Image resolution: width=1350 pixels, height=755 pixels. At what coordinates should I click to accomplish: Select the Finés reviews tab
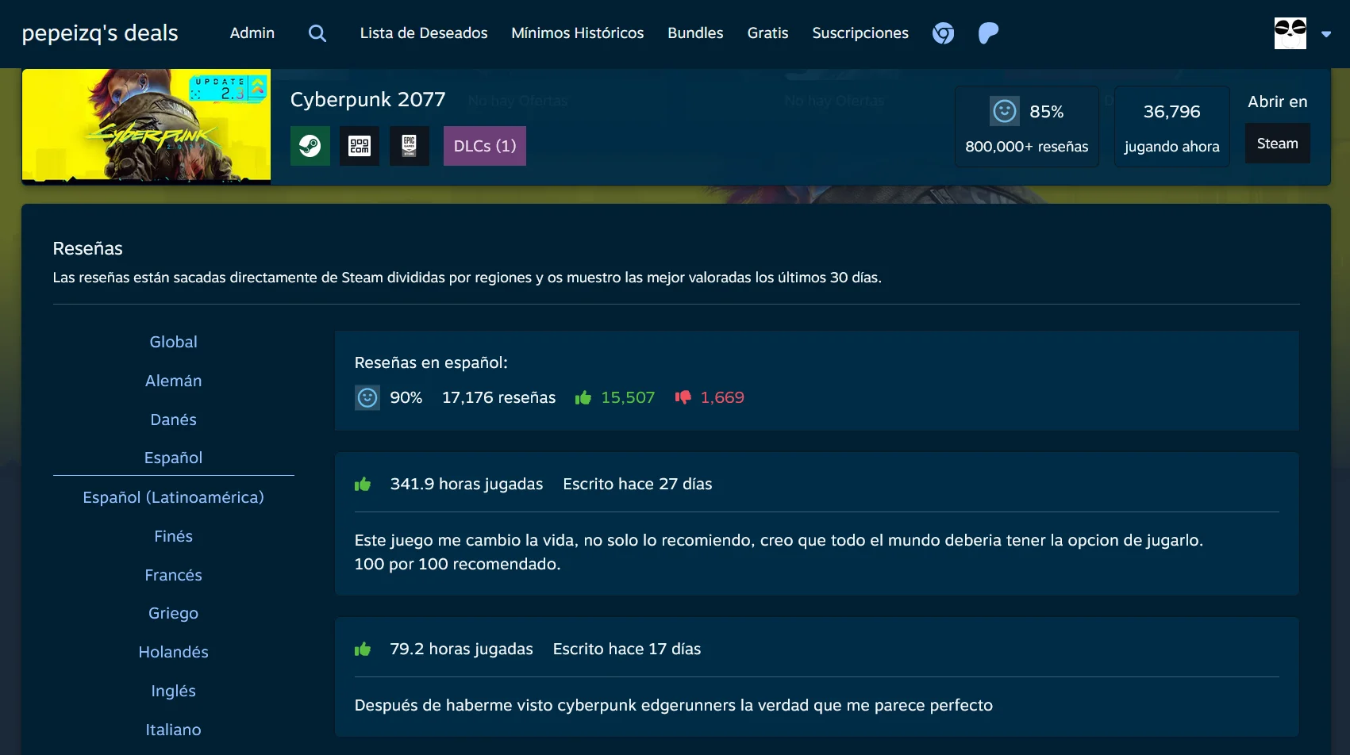173,536
